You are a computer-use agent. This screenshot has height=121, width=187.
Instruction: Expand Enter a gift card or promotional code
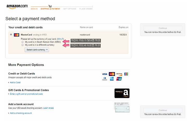pos(26,94)
